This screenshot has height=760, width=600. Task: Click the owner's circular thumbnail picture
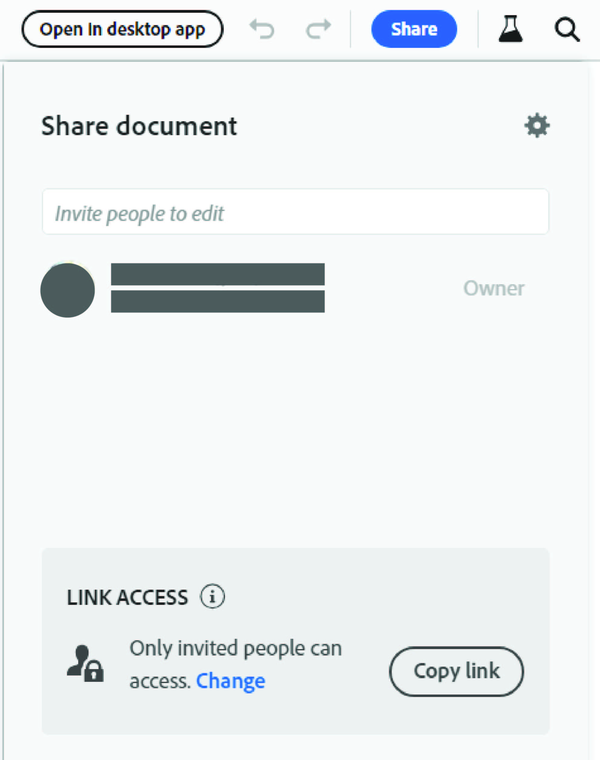tap(68, 289)
